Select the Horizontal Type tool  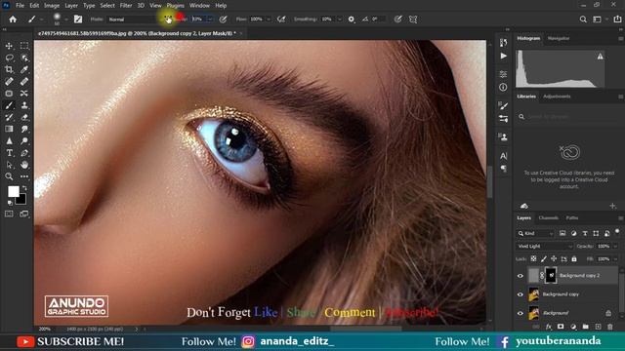click(9, 153)
